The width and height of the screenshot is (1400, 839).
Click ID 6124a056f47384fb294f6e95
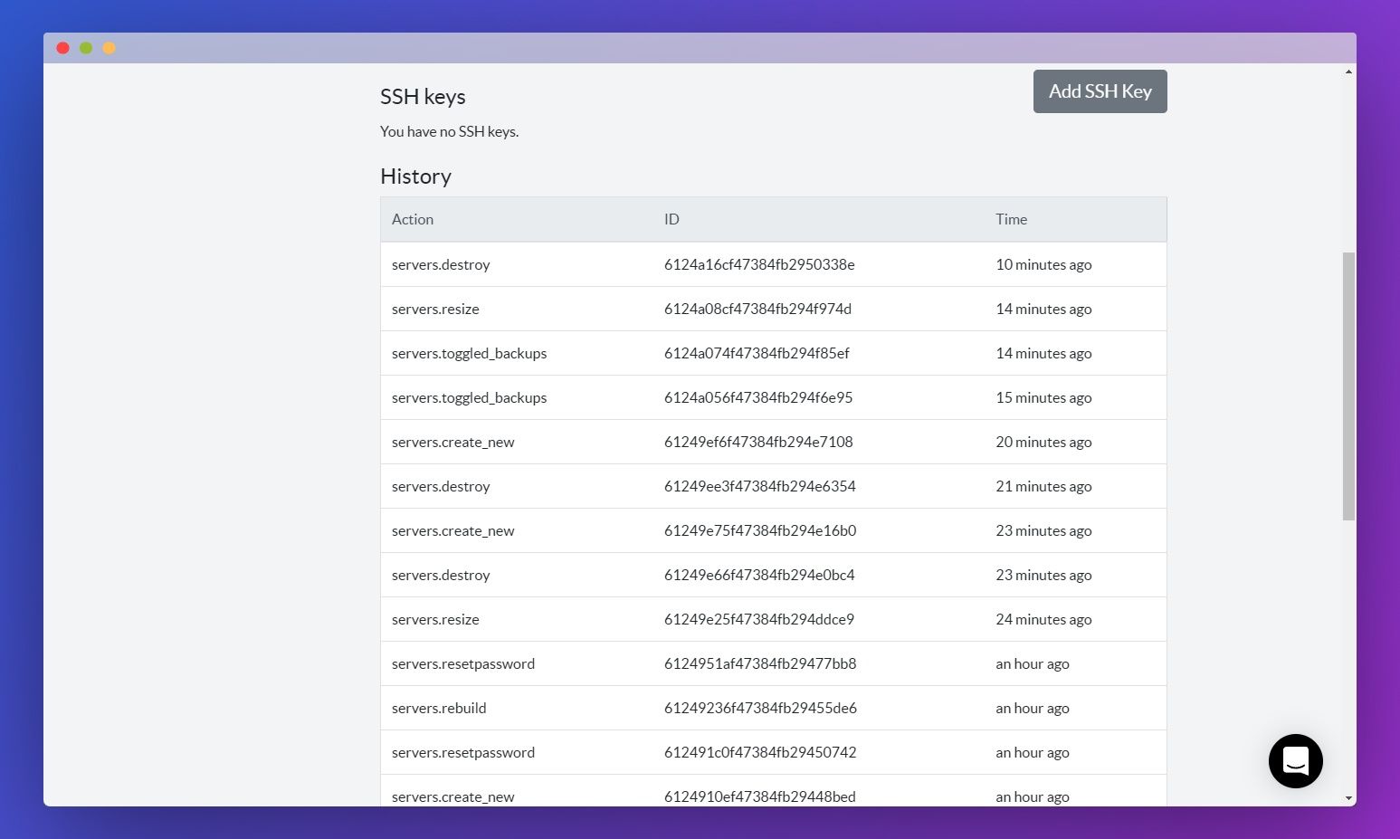[758, 397]
